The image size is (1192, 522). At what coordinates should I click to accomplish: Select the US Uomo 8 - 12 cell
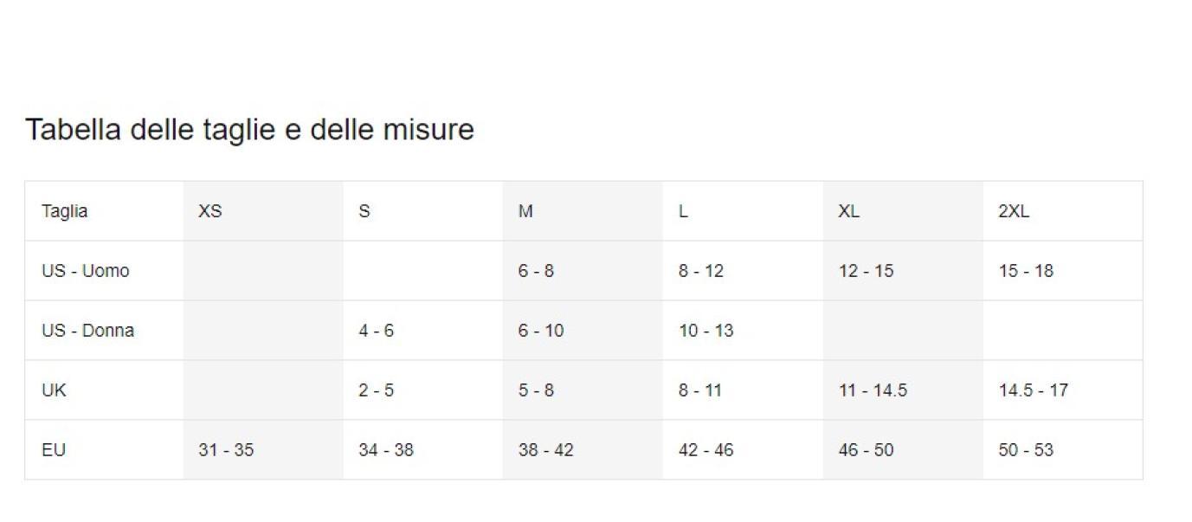point(743,271)
